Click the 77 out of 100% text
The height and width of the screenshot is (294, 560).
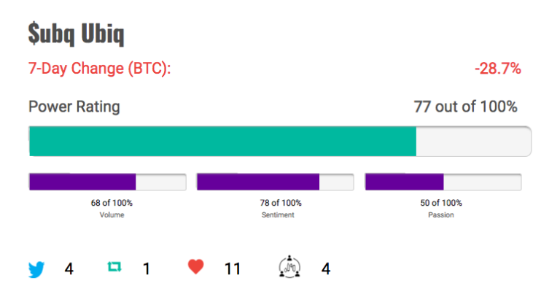(465, 107)
